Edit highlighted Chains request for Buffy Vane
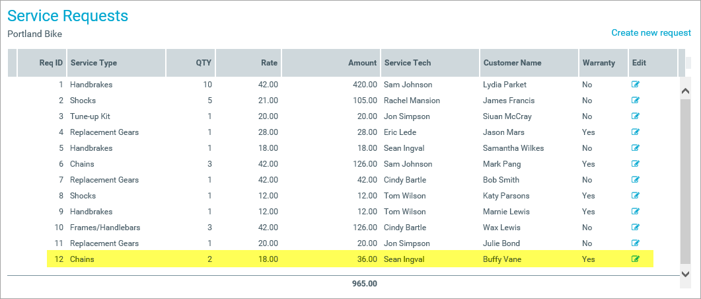701x299 pixels. tap(636, 259)
